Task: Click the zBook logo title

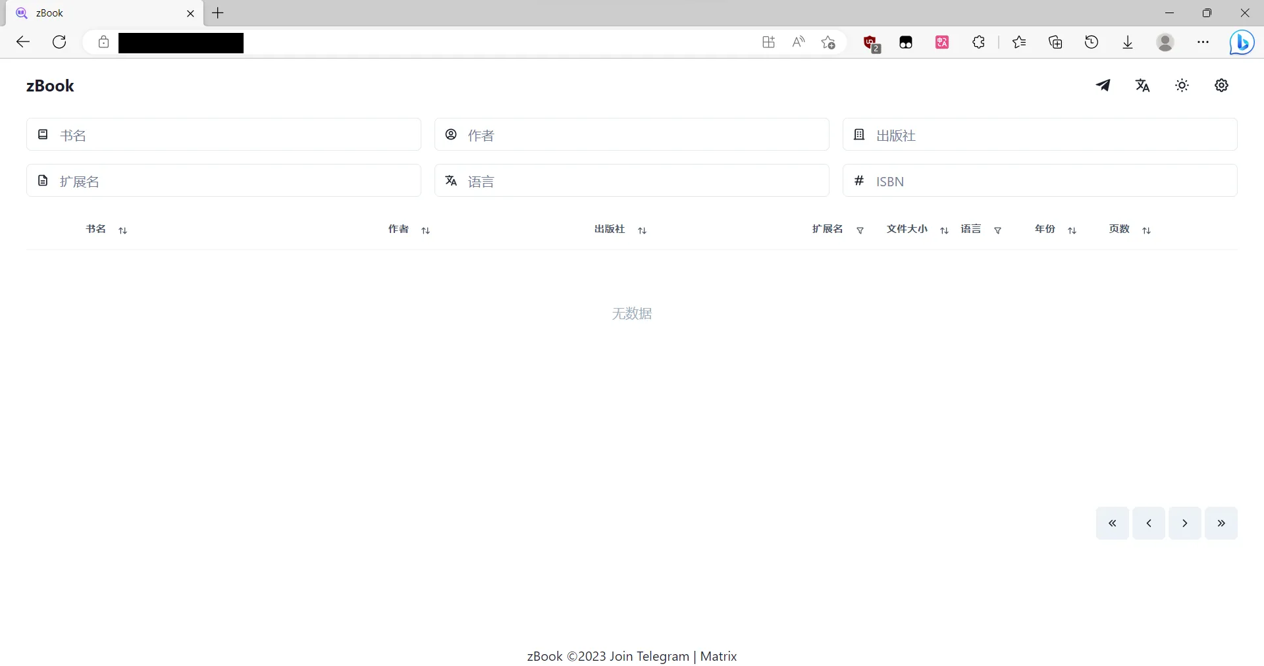Action: click(x=50, y=86)
